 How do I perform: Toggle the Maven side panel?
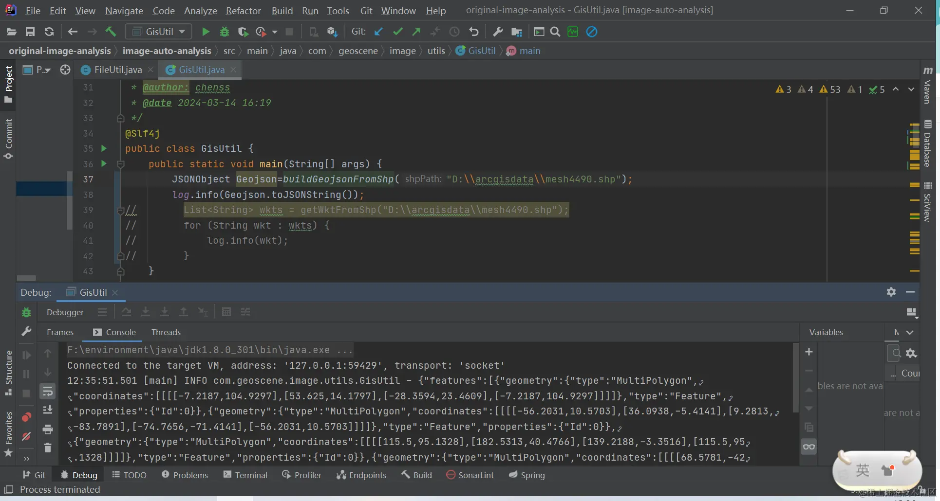pyautogui.click(x=927, y=86)
